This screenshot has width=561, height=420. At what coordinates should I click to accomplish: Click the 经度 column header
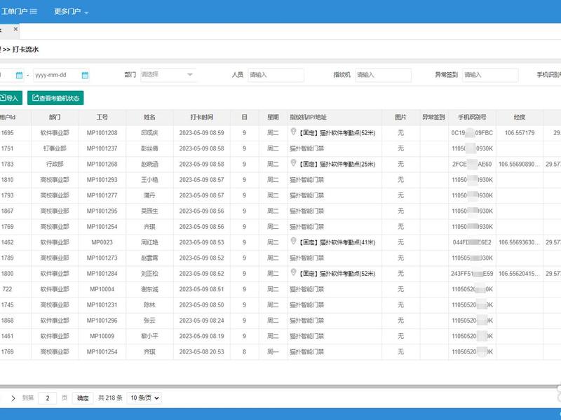(x=520, y=117)
